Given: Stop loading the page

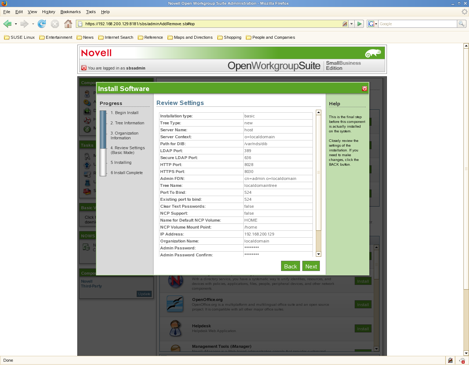Looking at the screenshot, I should coord(55,24).
